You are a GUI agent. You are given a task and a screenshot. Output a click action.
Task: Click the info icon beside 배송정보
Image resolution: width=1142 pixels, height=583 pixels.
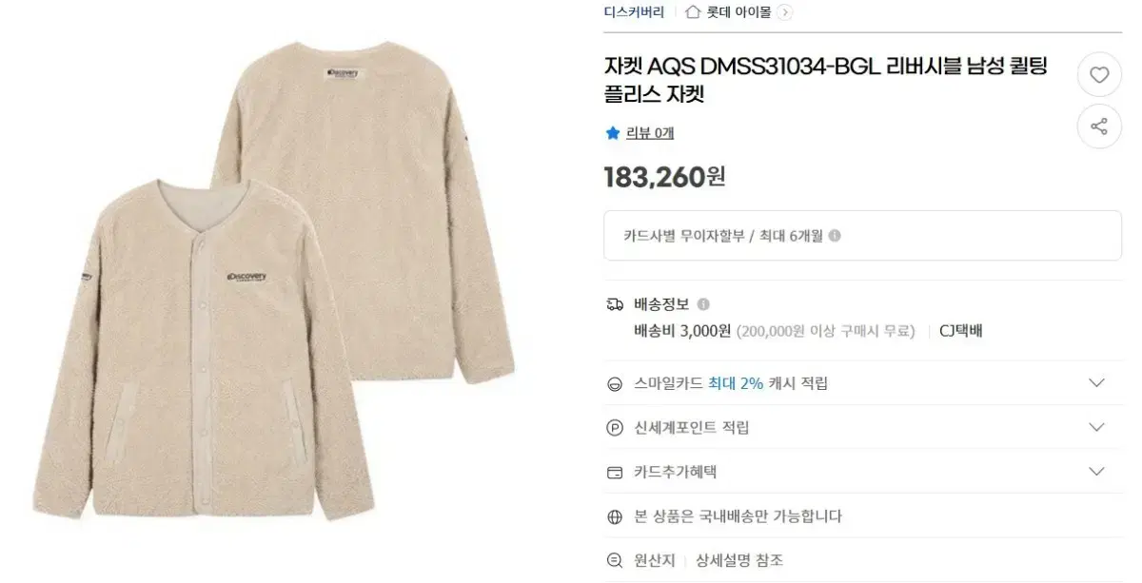coord(703,304)
